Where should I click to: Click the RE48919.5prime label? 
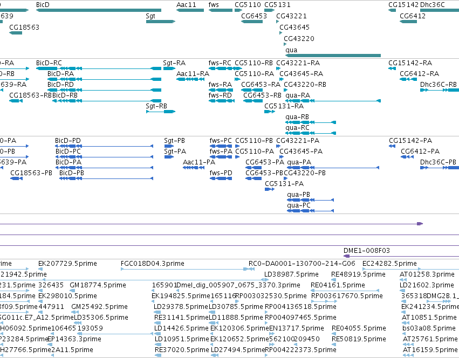pyautogui.click(x=358, y=274)
